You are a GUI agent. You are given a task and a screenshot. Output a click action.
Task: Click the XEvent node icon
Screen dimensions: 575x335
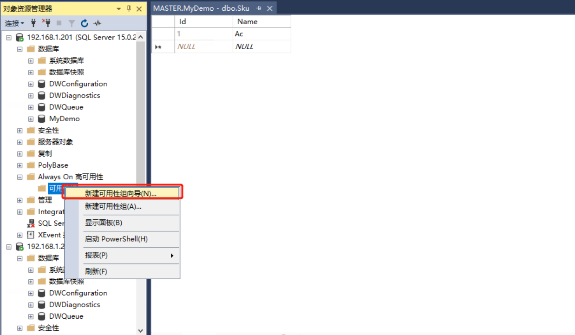(31, 235)
